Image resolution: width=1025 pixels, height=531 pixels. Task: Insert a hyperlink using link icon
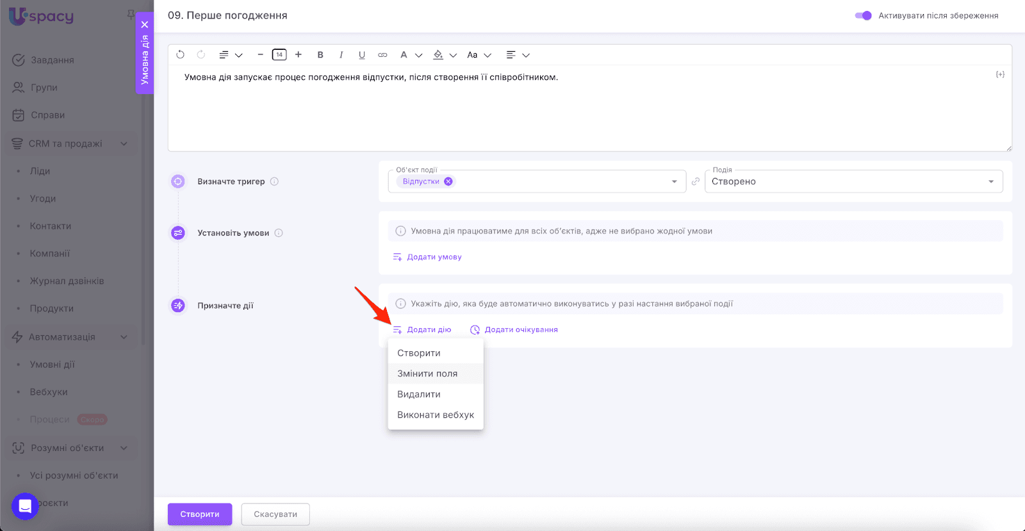coord(382,55)
